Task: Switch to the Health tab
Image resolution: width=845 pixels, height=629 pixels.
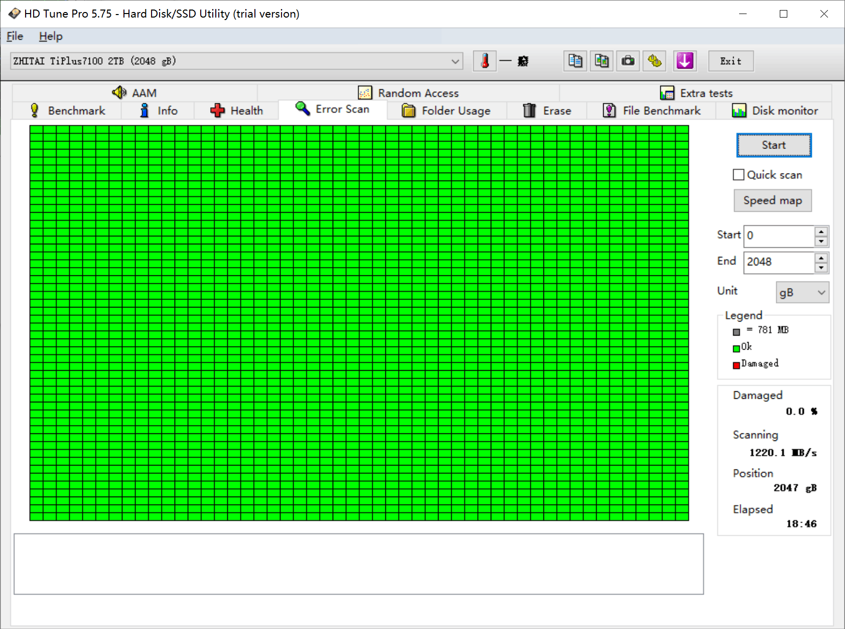Action: pos(236,110)
